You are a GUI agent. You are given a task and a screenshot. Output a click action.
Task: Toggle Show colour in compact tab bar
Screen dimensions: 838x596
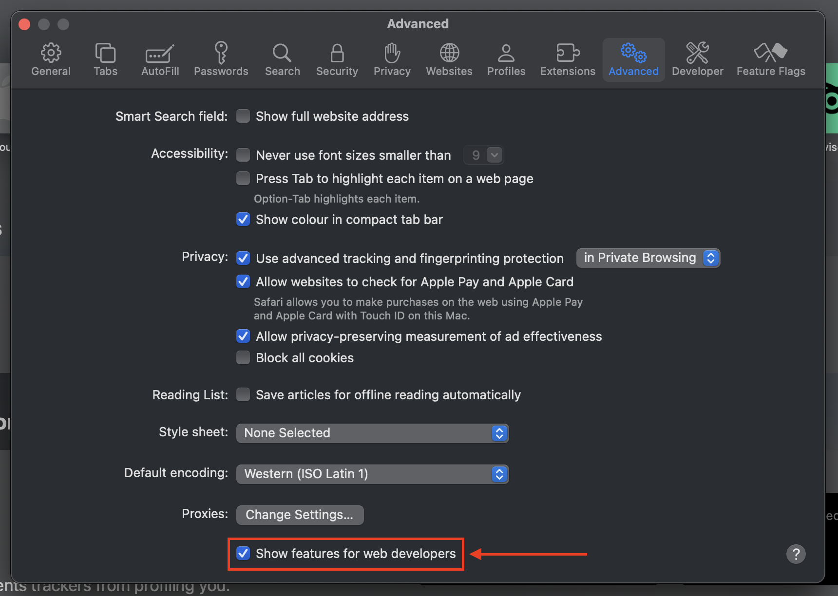tap(243, 220)
